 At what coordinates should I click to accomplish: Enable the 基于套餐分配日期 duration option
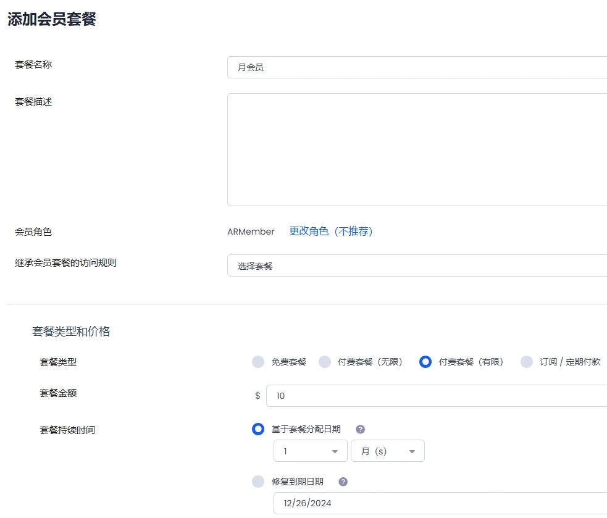click(258, 428)
